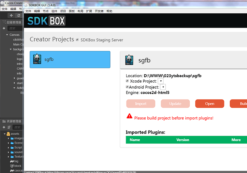Open the 布局 menu
This screenshot has width=247, height=173.
click(x=80, y=11)
